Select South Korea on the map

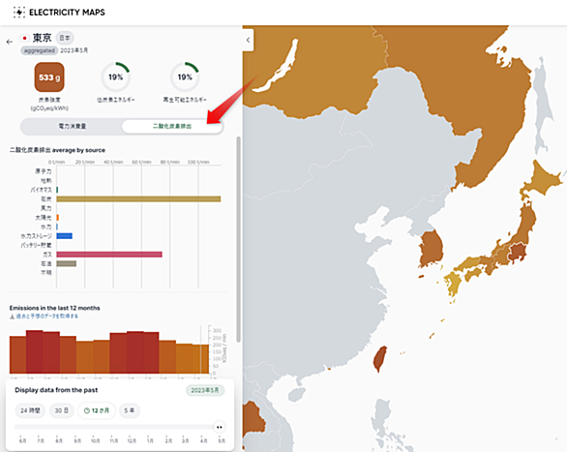pos(432,249)
